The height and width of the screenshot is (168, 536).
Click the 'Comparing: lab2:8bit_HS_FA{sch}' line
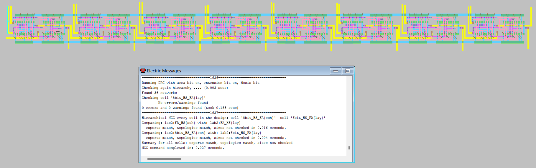coord(201,133)
